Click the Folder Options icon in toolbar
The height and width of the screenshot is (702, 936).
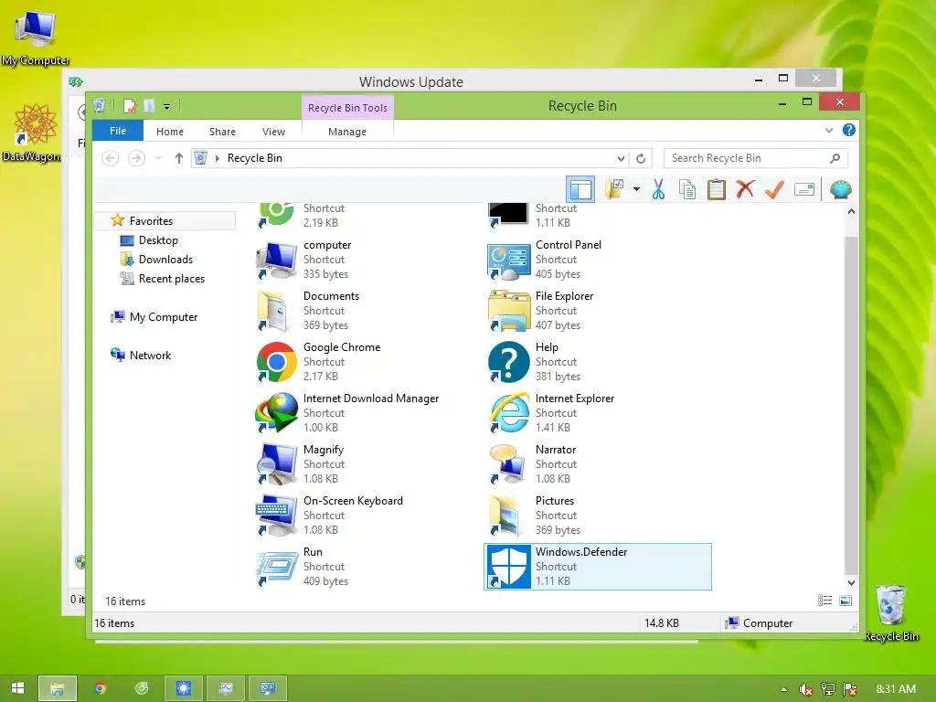[614, 189]
